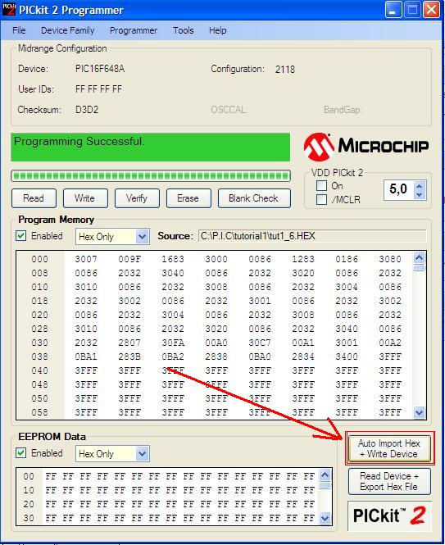Click the Erase button
This screenshot has width=445, height=545.
coord(188,198)
